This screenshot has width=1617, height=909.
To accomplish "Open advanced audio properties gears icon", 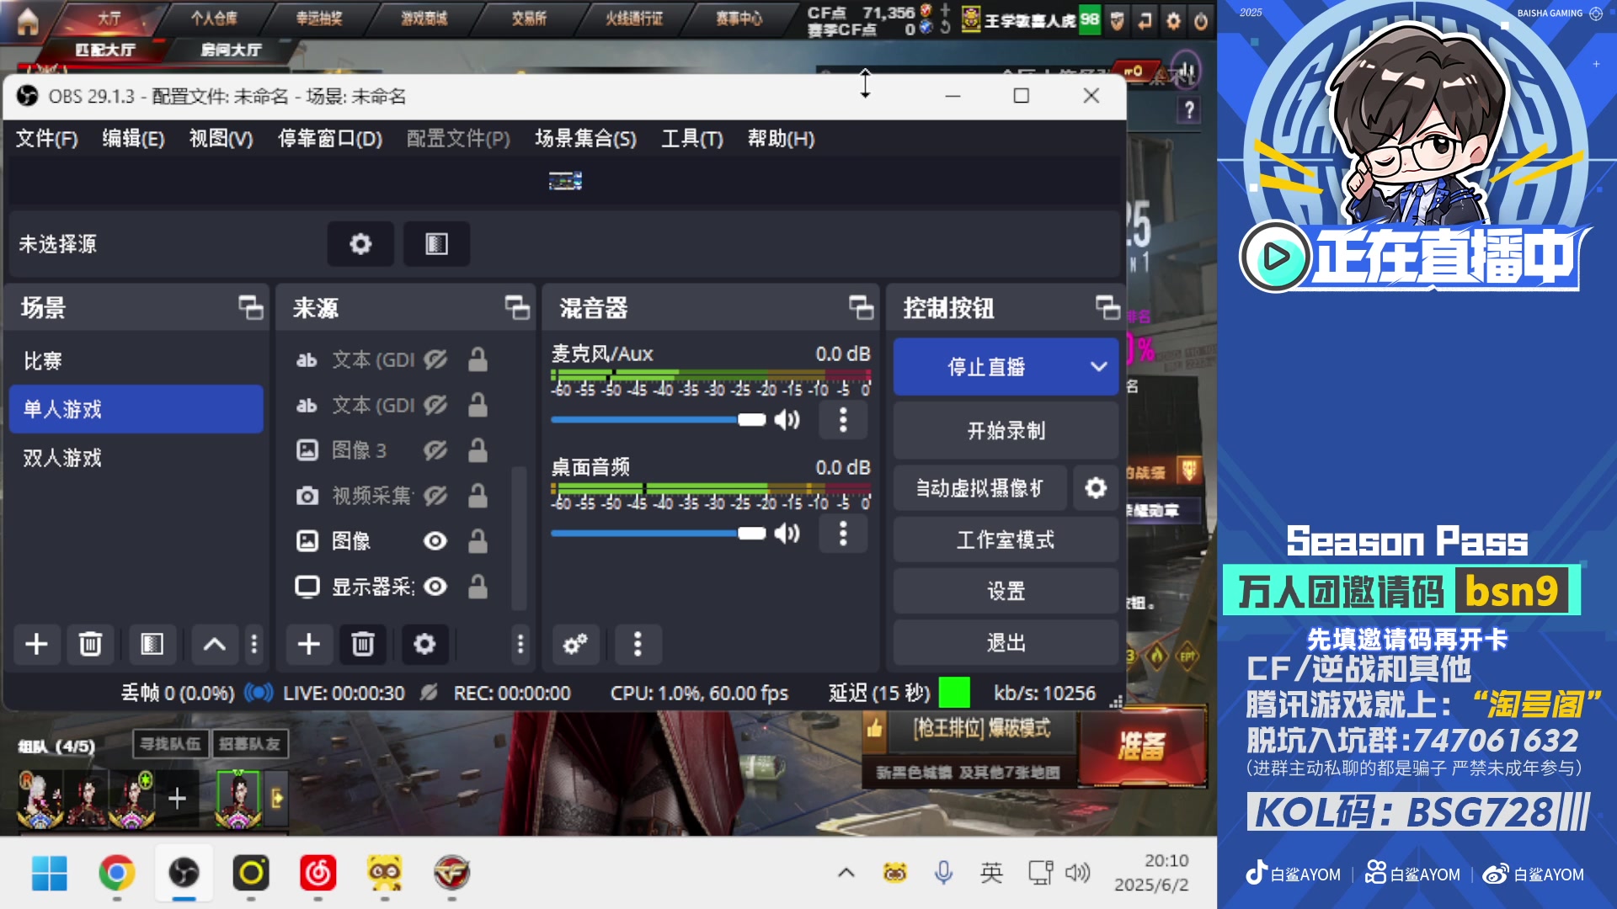I will point(575,645).
